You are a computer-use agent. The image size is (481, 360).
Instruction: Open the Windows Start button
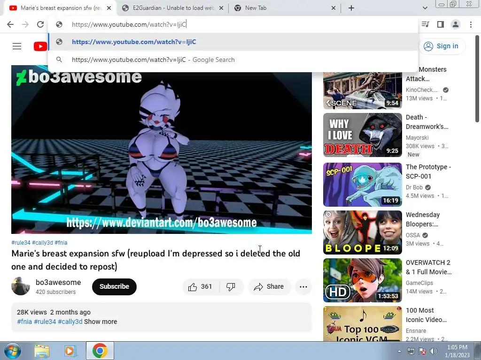(12, 351)
